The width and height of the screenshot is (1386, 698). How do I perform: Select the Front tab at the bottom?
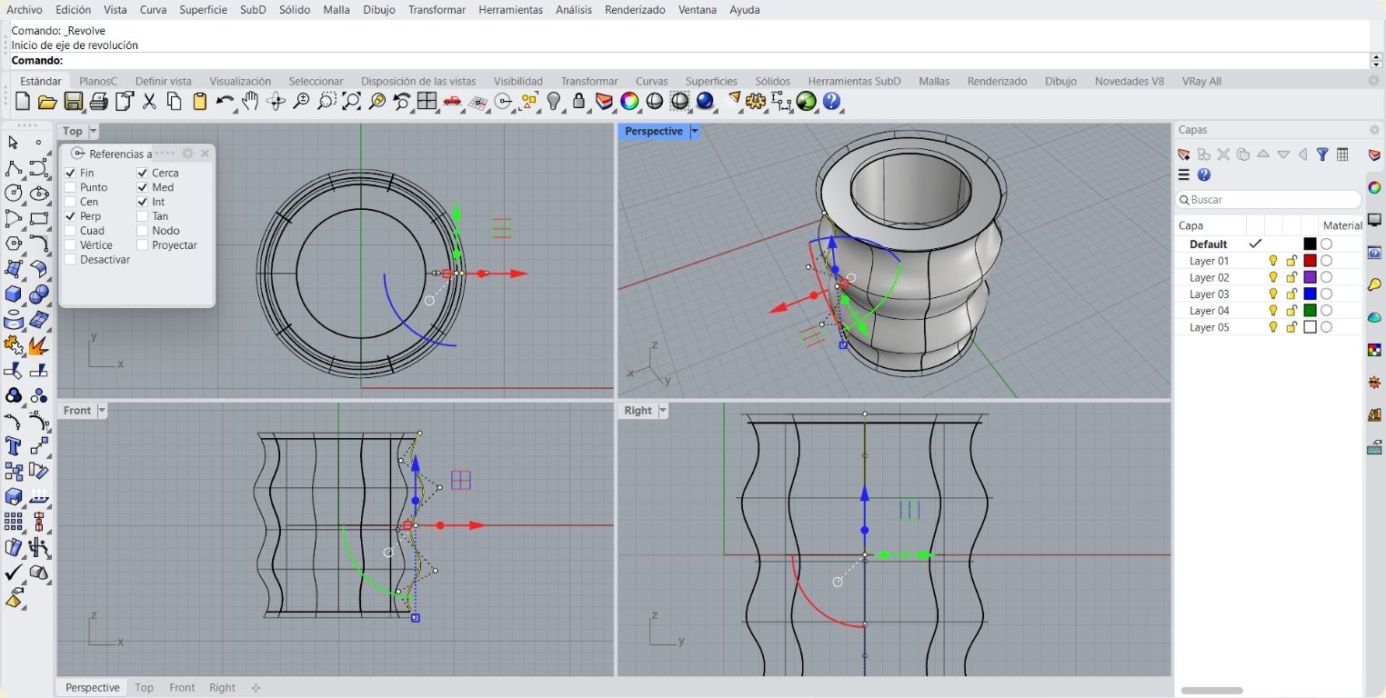[182, 688]
